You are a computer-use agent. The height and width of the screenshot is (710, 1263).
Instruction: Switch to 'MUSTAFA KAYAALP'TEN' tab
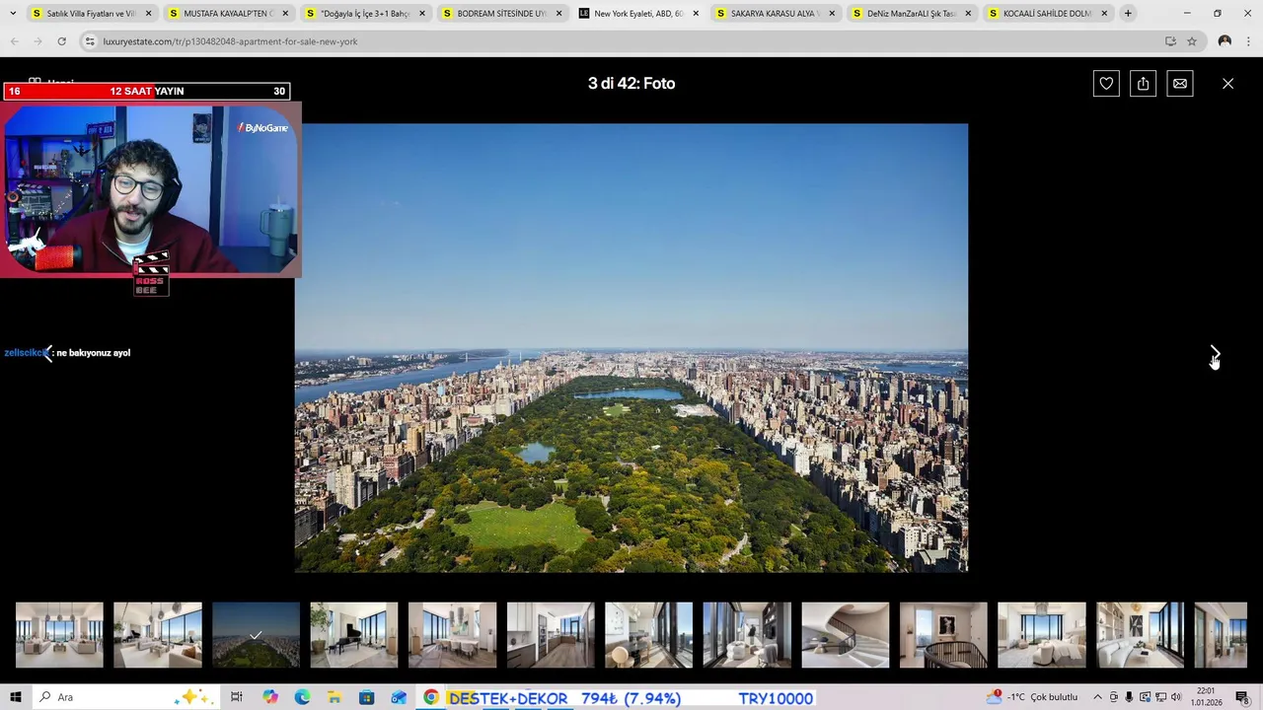(228, 14)
